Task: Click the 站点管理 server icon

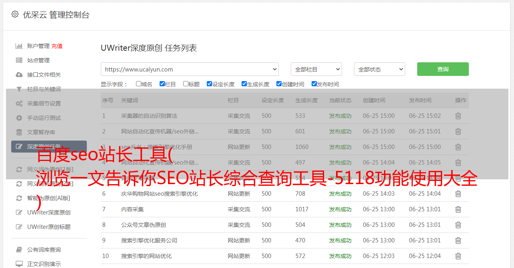Action: 19,60
